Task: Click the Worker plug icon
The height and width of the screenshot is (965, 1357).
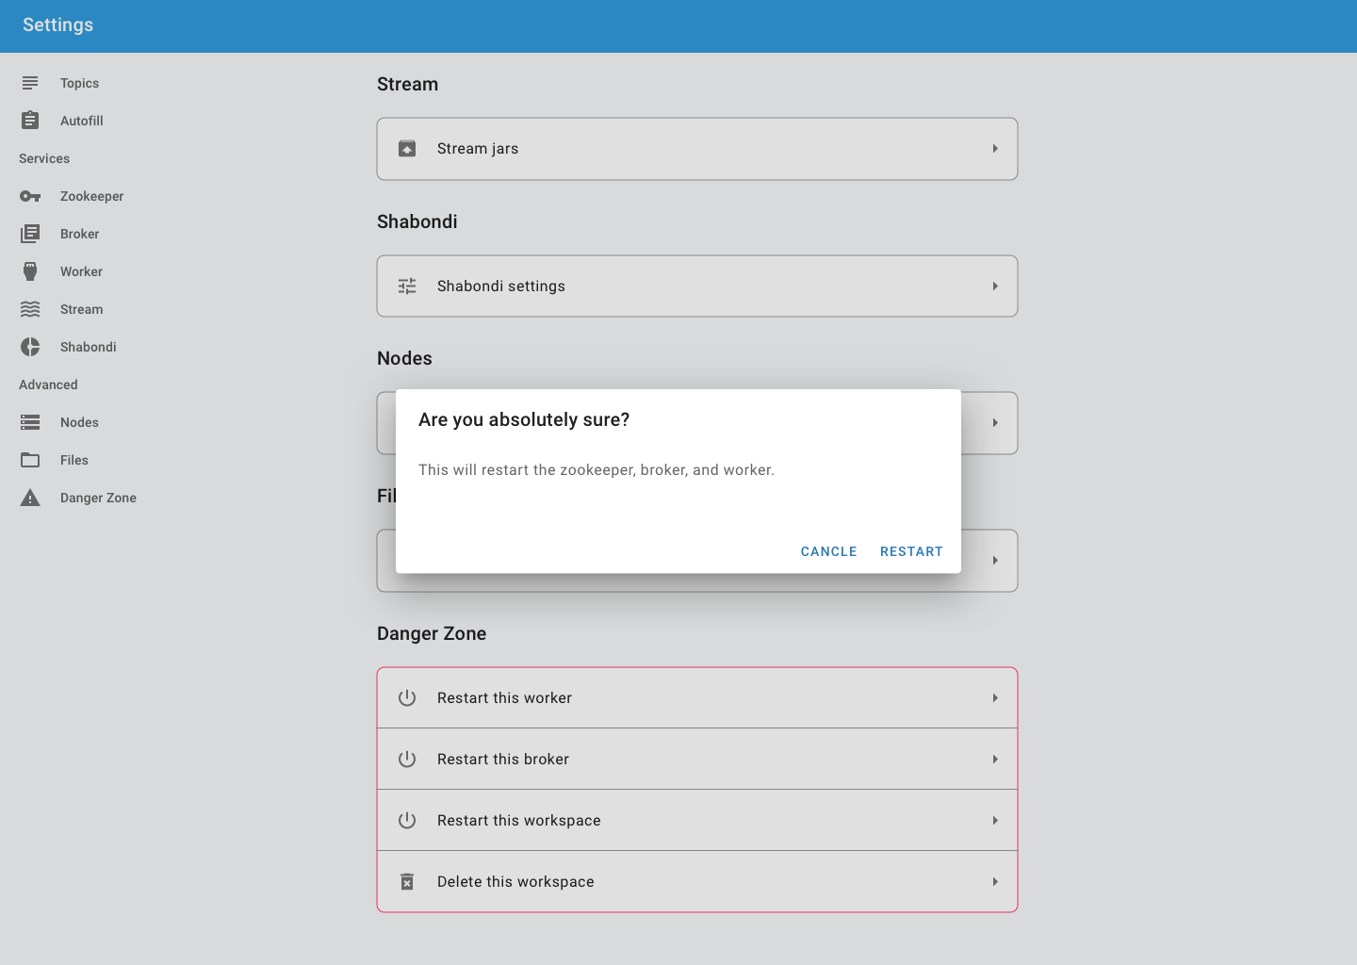Action: coord(30,271)
